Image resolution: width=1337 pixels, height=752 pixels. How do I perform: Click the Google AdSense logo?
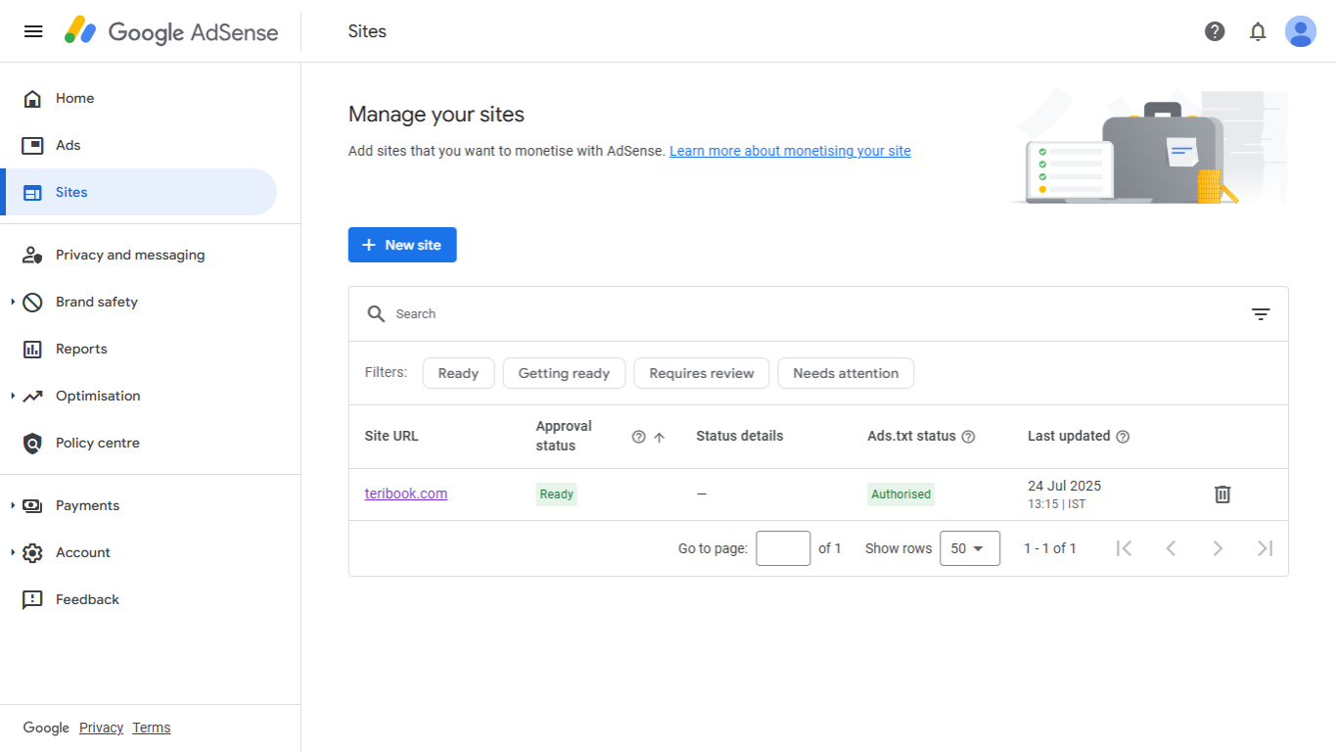pos(171,31)
